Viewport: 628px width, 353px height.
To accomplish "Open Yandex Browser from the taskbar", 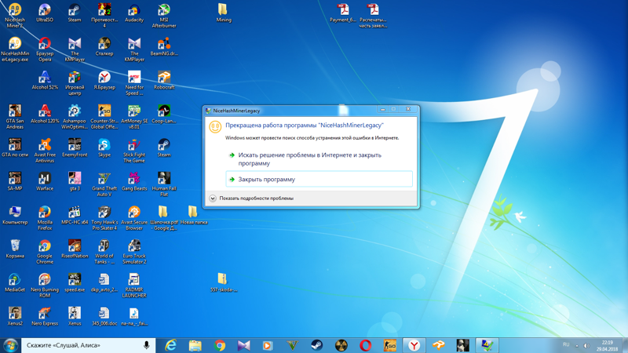I will pyautogui.click(x=414, y=345).
